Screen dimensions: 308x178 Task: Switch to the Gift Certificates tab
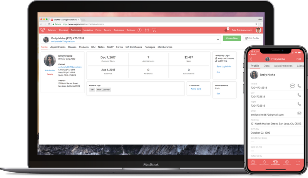click(134, 47)
